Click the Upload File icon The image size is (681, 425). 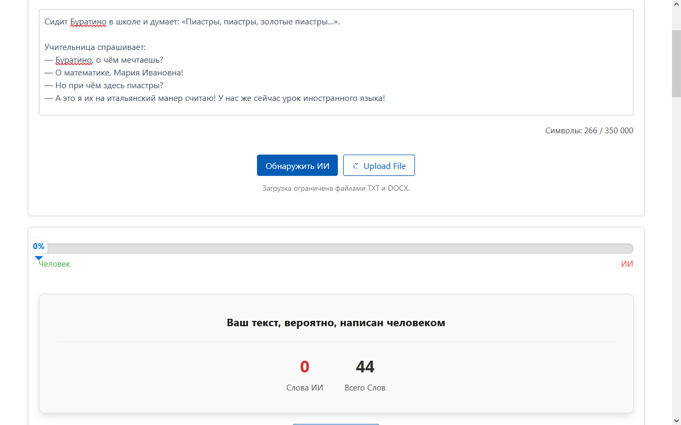[x=356, y=166]
